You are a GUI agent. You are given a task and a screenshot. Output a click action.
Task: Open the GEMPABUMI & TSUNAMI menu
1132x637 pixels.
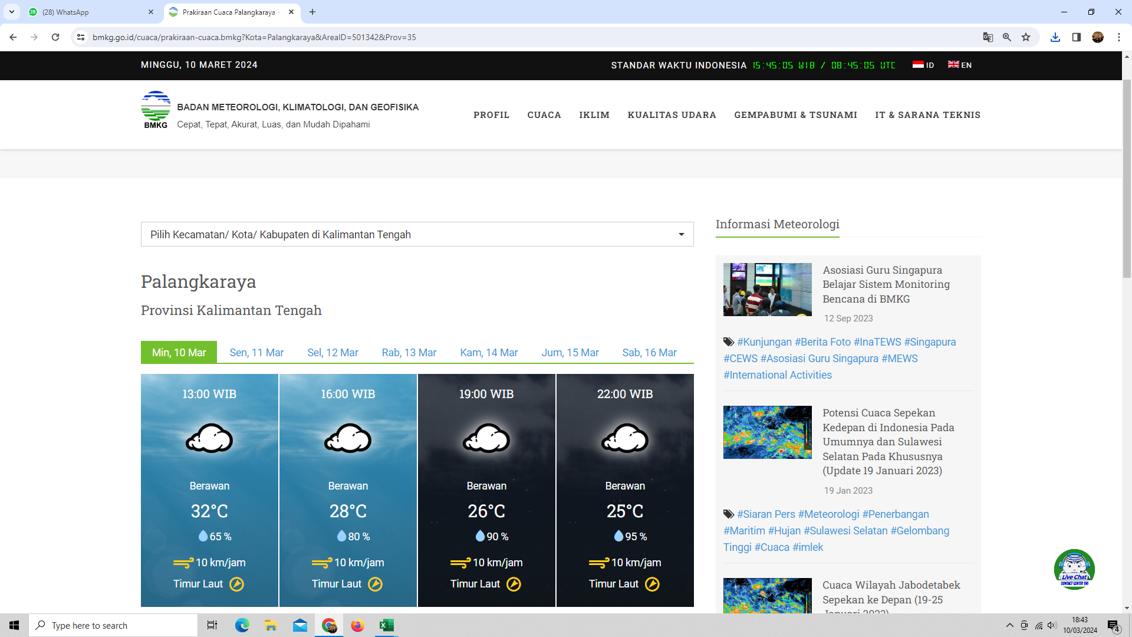coord(795,115)
